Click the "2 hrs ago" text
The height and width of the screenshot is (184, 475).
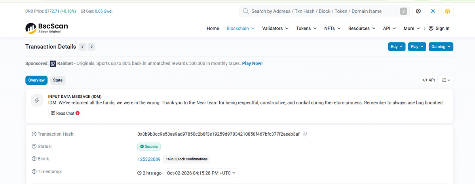[x=152, y=173]
